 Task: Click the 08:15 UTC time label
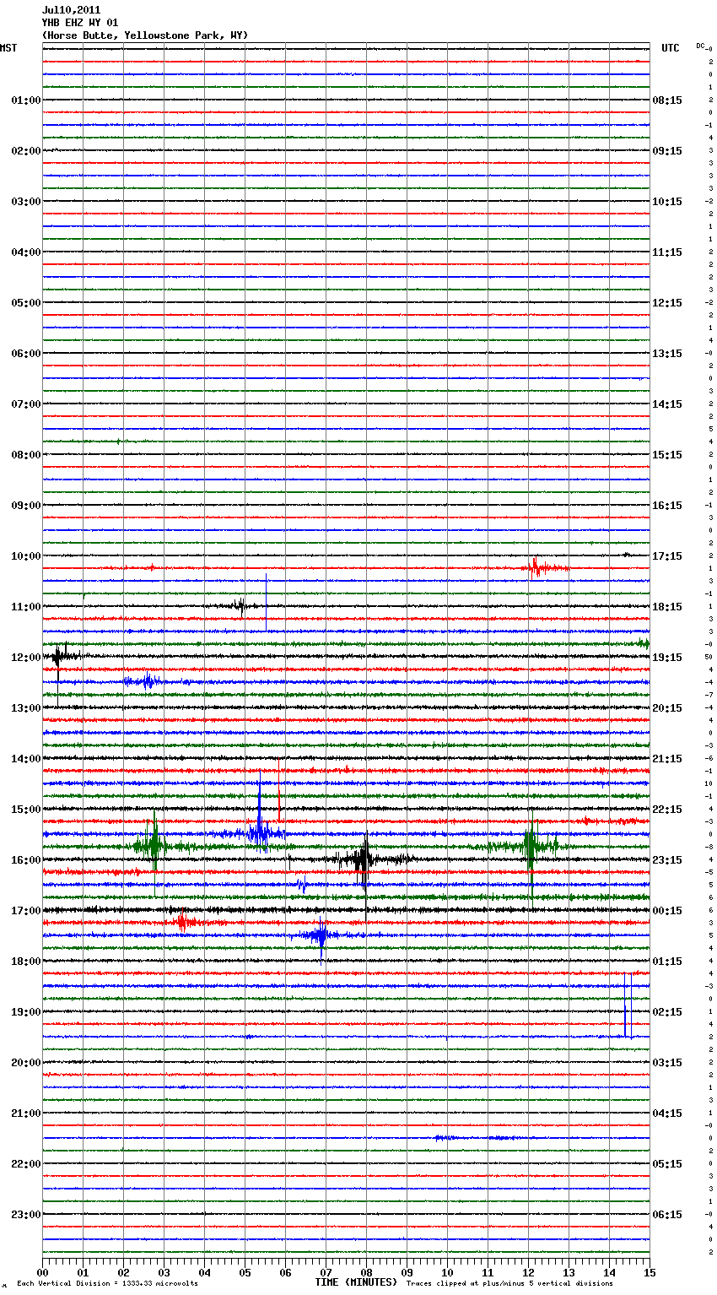point(667,100)
